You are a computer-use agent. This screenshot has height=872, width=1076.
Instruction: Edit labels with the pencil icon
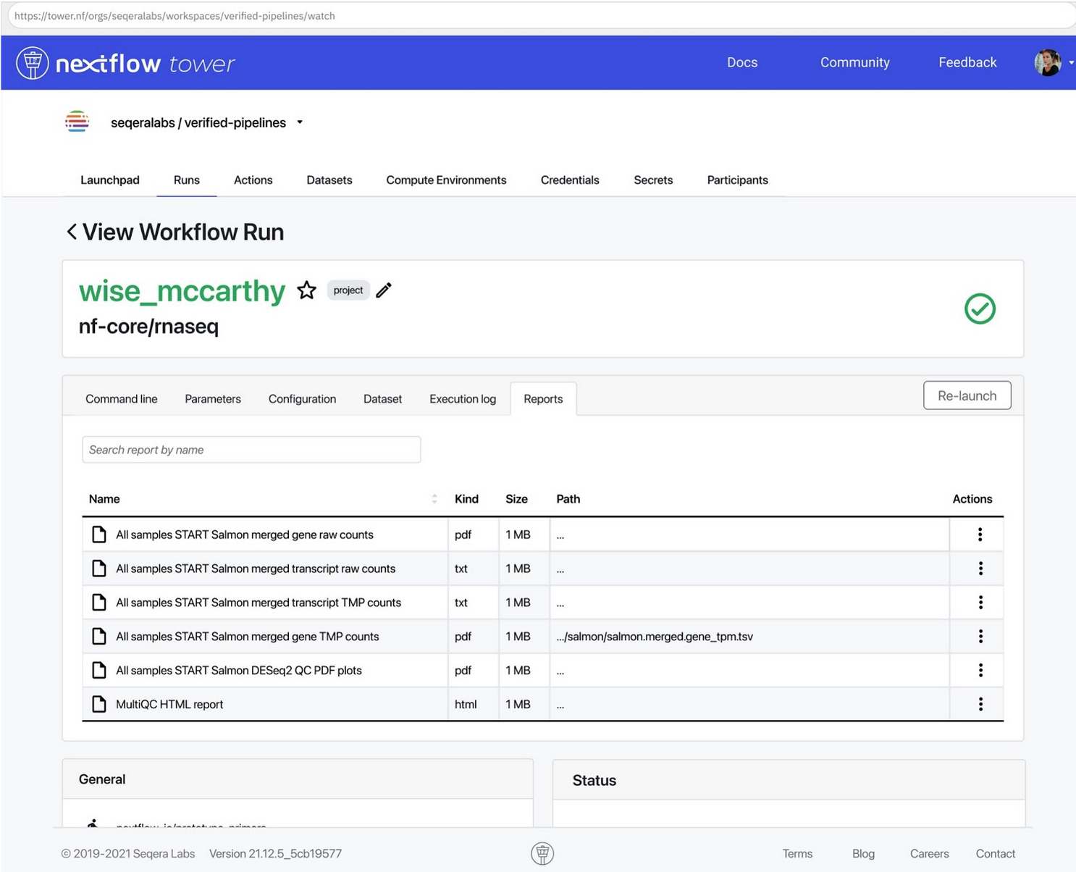coord(384,290)
